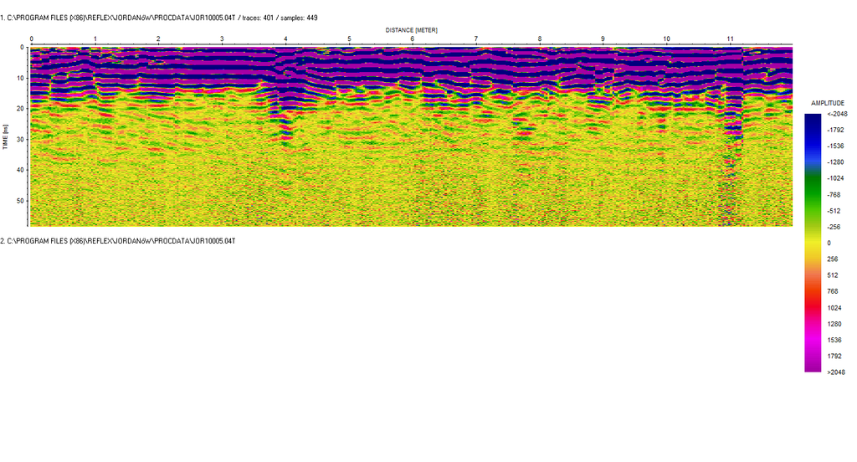Click the AMPLITUDE legend heading
Screen dimensions: 857x462
point(827,103)
